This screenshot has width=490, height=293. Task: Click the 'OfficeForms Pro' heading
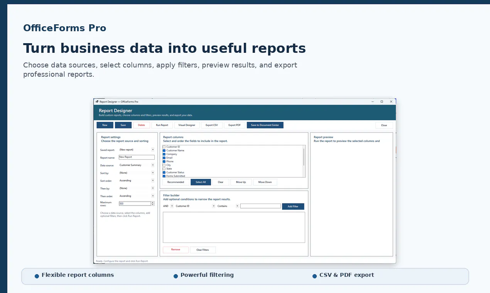[64, 28]
